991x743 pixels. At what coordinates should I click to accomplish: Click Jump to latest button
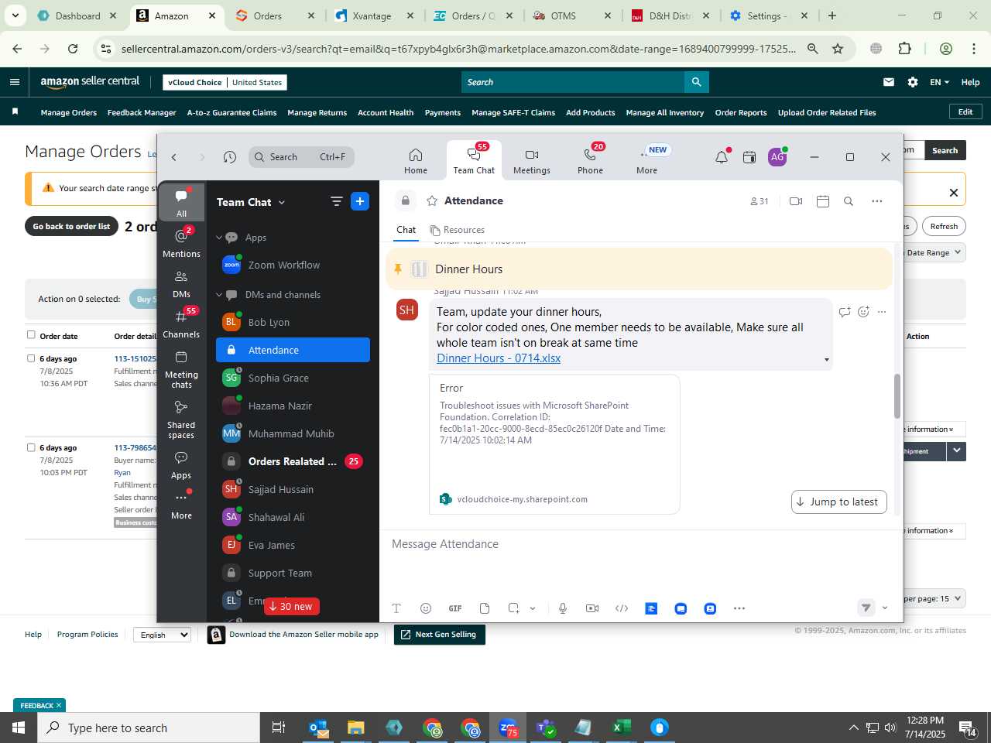(x=839, y=502)
